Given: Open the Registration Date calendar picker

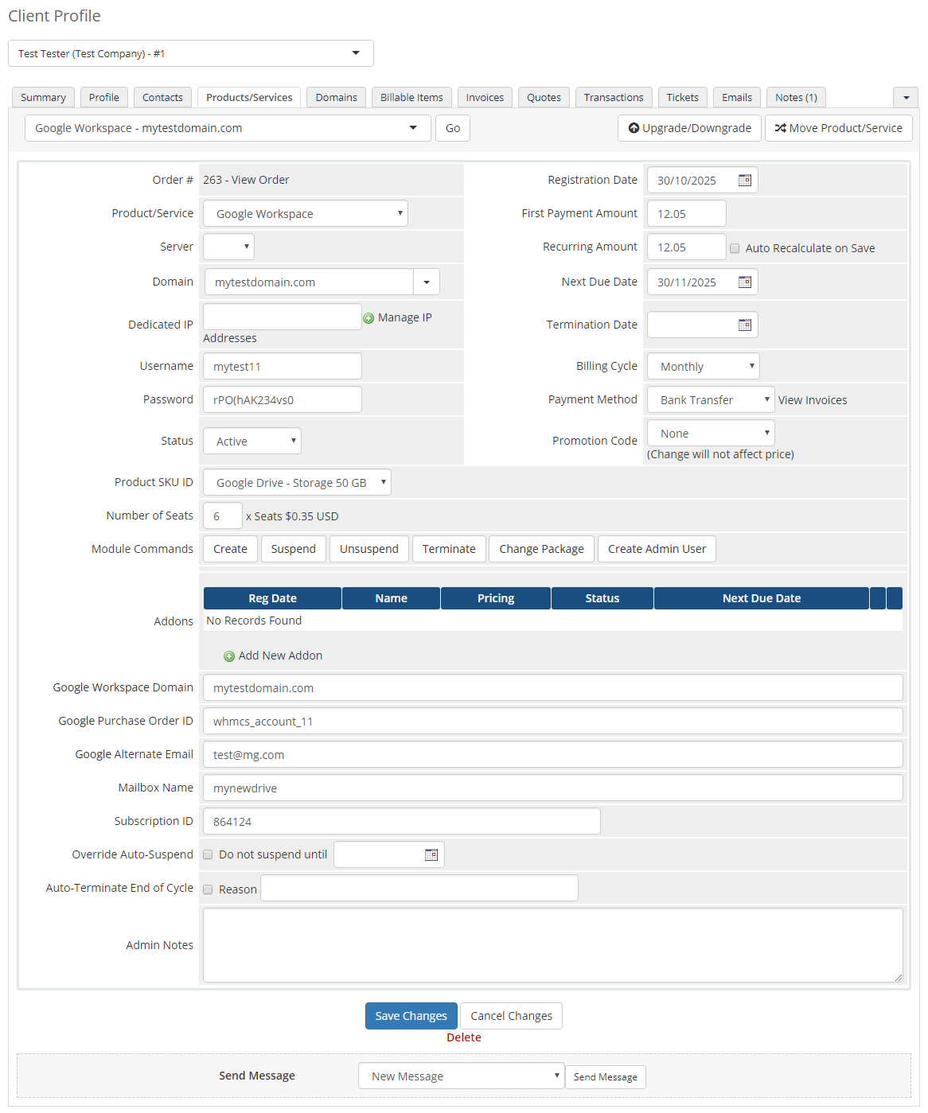Looking at the screenshot, I should (744, 180).
